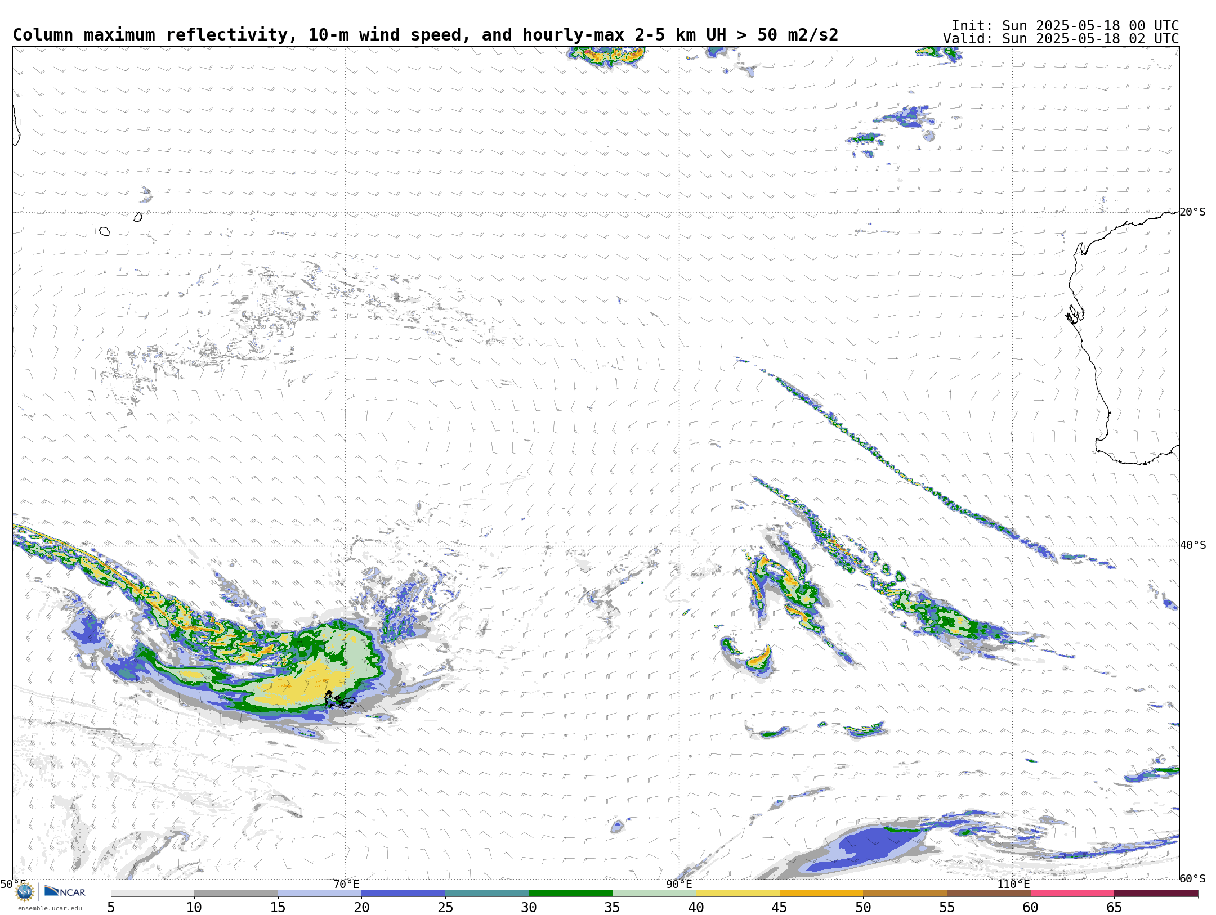Open the ensemble.ucar.edu link text
This screenshot has height=915, width=1216.
(x=50, y=908)
